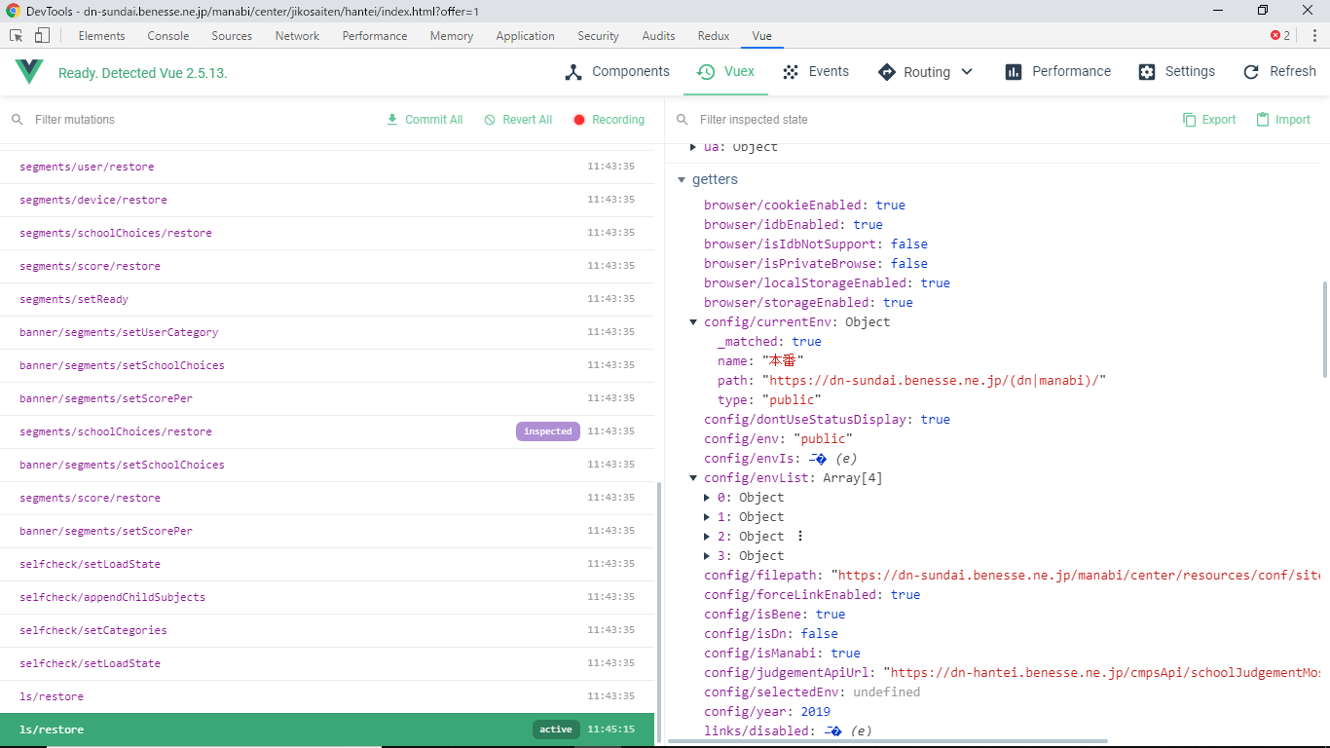Open the Routing dropdown
Screen dimensions: 1330x748
[x=926, y=72]
